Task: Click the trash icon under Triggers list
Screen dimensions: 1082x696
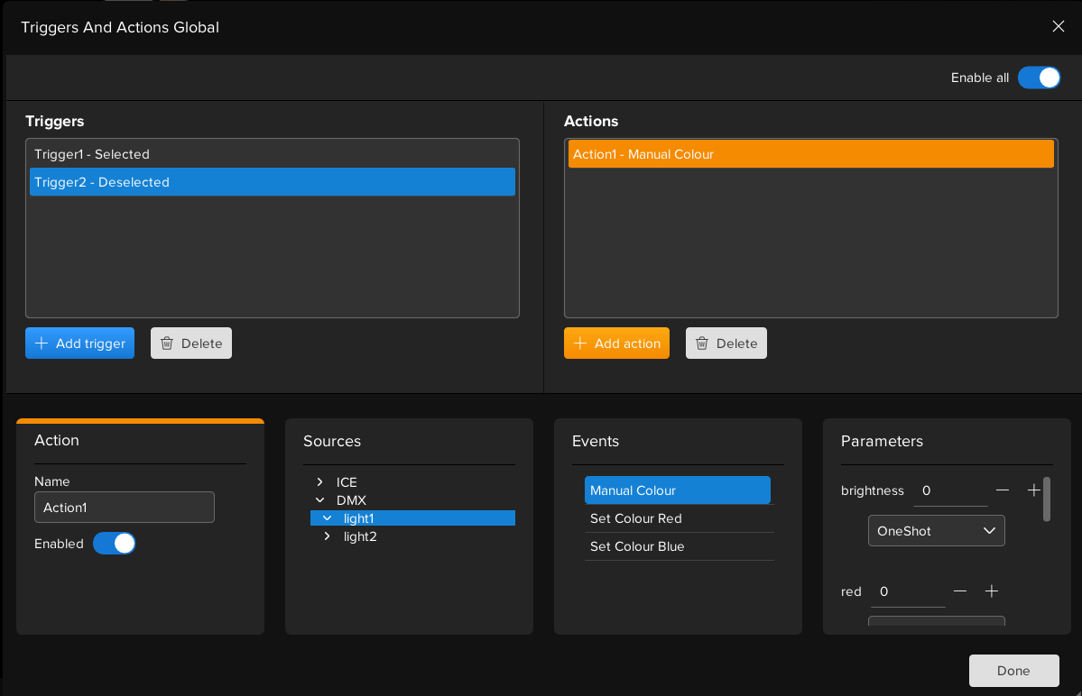Action: pos(167,343)
